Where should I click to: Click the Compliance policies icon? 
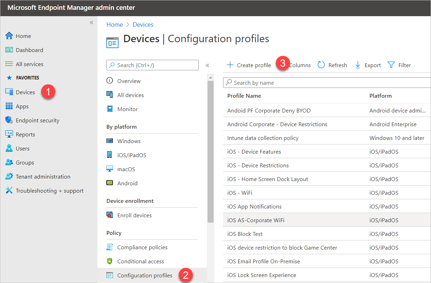pos(110,247)
